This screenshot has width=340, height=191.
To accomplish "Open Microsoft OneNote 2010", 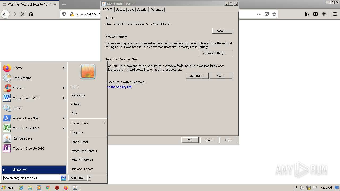I will pos(34,149).
